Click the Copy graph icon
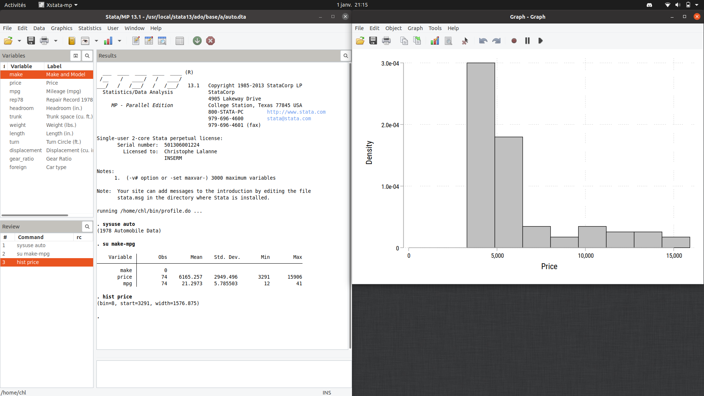 [404, 41]
